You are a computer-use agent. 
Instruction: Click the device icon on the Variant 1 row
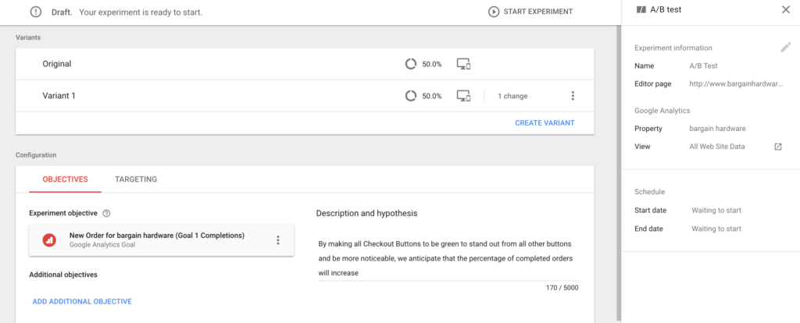click(464, 96)
